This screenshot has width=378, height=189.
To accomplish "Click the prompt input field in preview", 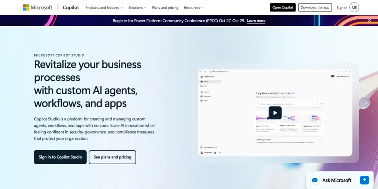I will tap(289, 104).
